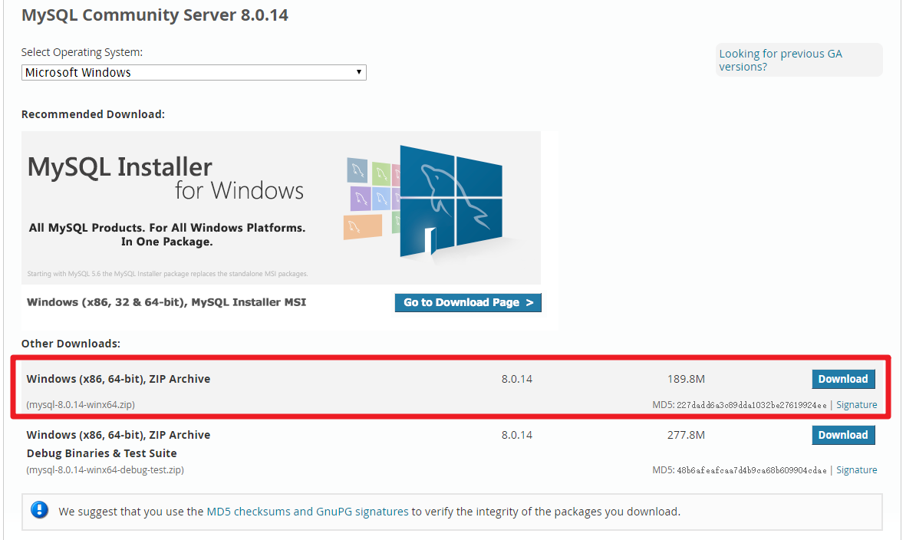Click the MySQL Community Server 8.0.14 heading
906x540 pixels.
155,15
